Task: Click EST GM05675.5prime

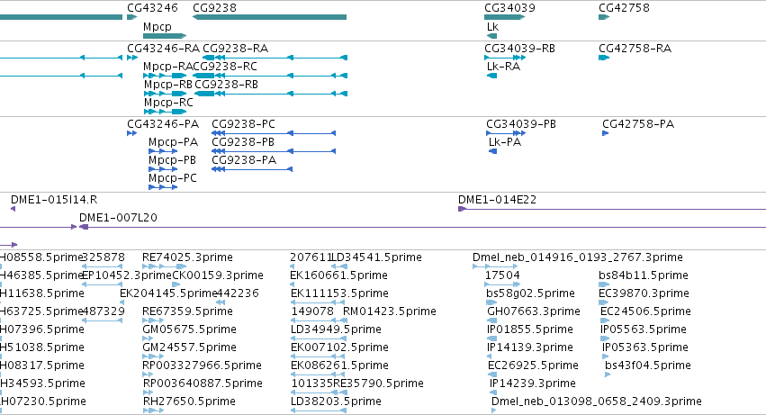Action: click(189, 330)
